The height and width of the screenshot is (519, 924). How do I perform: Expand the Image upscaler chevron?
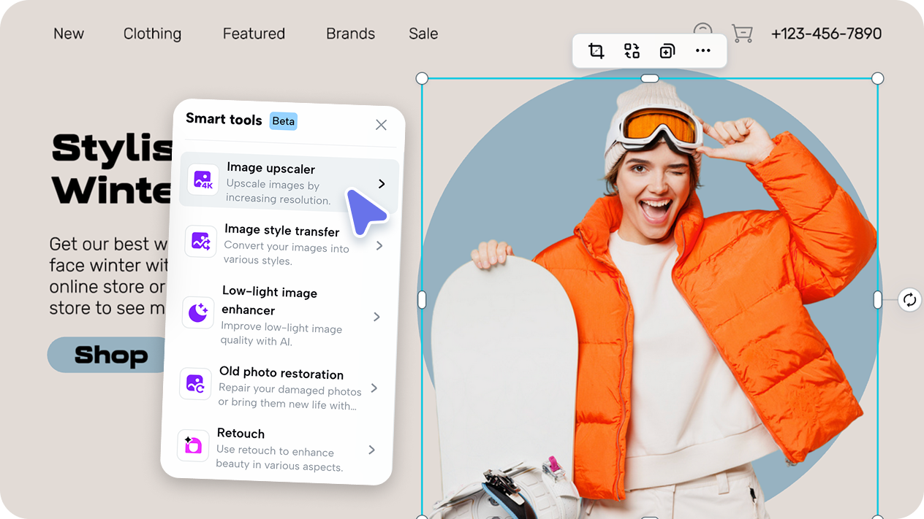(381, 184)
